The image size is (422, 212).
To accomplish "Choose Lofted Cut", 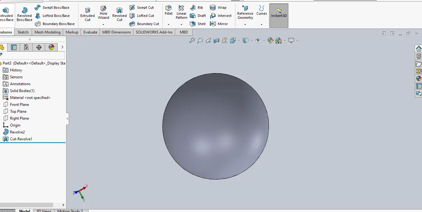I will click(x=142, y=16).
